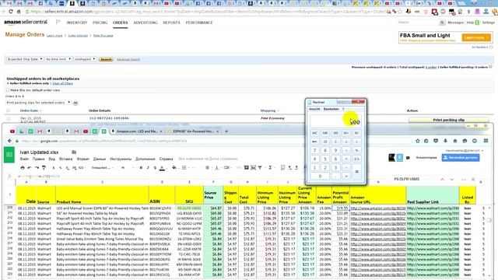Switch to the 'ESPN 60 Air Powered Hoc...' tab
This screenshot has width=498, height=280.
pyautogui.click(x=193, y=131)
